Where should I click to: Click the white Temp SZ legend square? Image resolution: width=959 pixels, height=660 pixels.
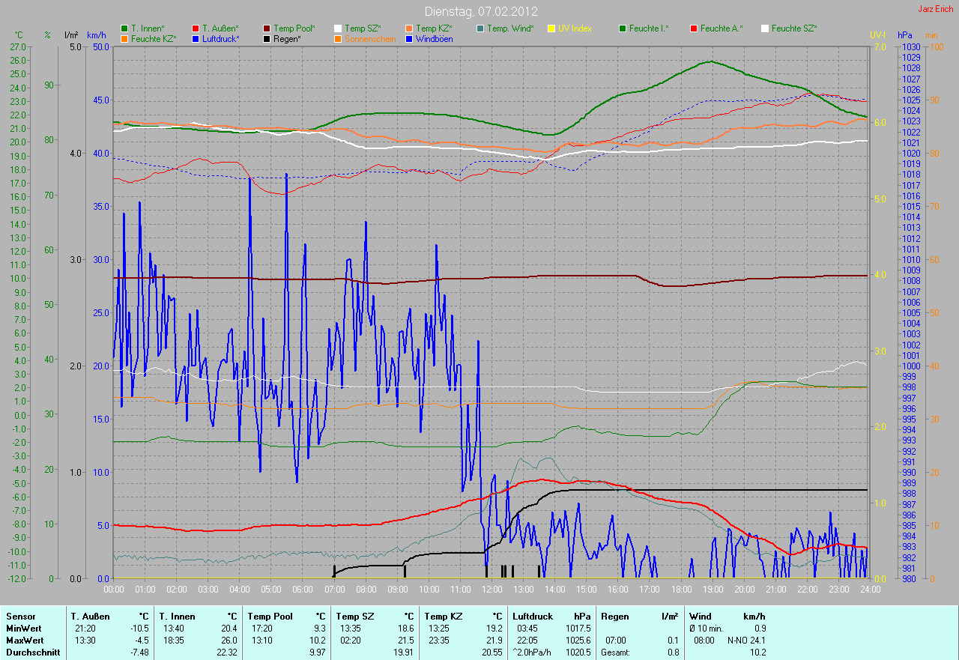click(x=338, y=28)
